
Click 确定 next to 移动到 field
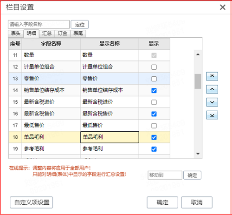[192, 175]
